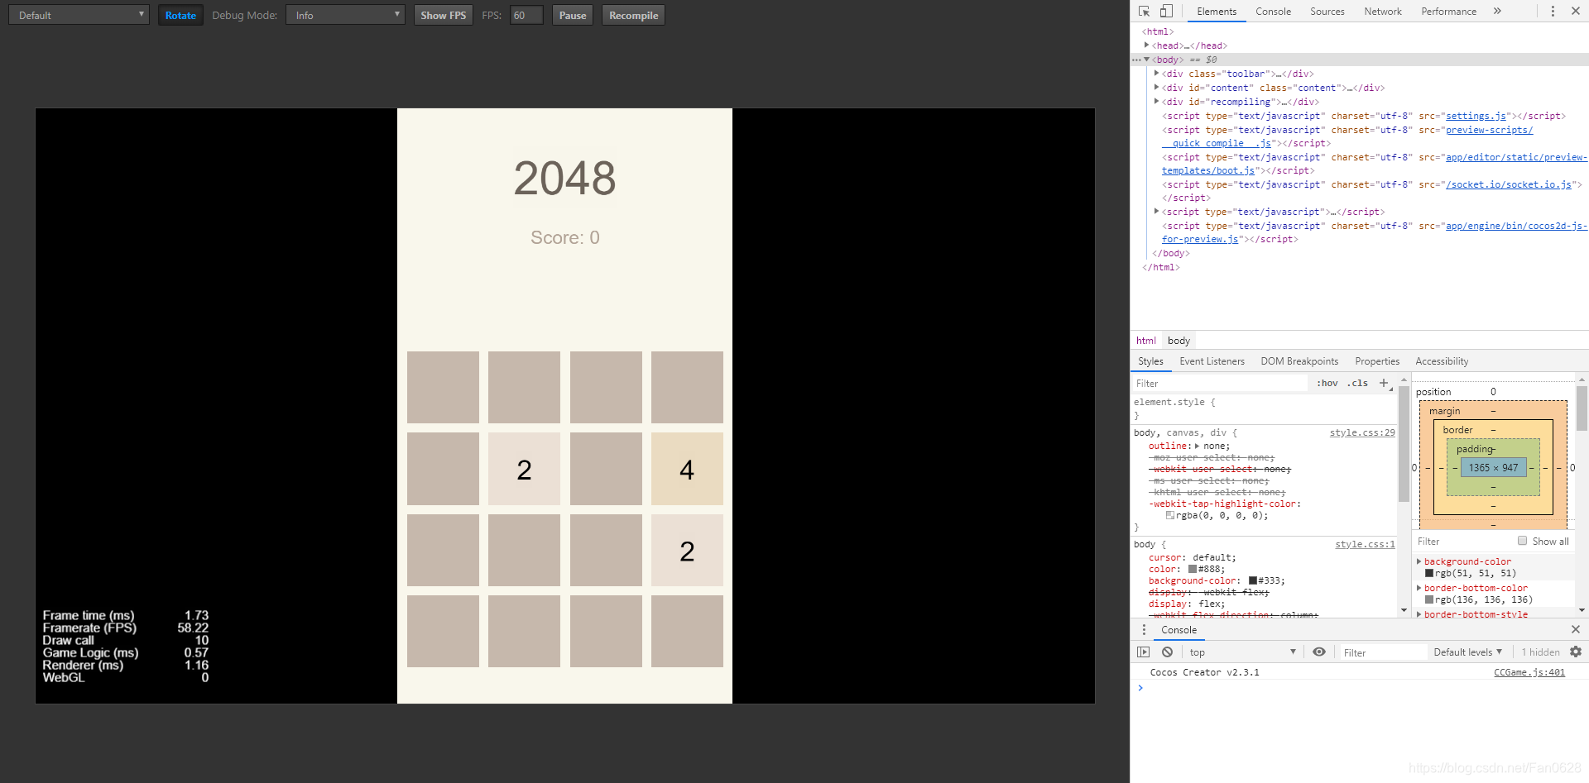The image size is (1589, 783).
Task: Toggle the device toolbar icon
Action: 1166,11
